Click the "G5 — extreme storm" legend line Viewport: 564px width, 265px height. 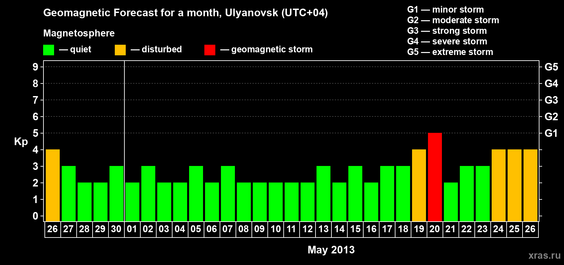pyautogui.click(x=450, y=52)
